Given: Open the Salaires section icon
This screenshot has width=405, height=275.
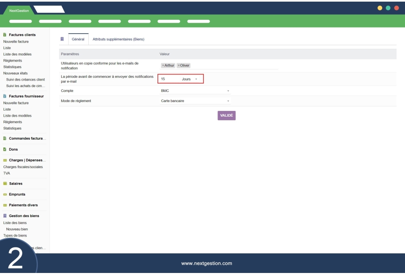Looking at the screenshot, I should tap(6, 184).
